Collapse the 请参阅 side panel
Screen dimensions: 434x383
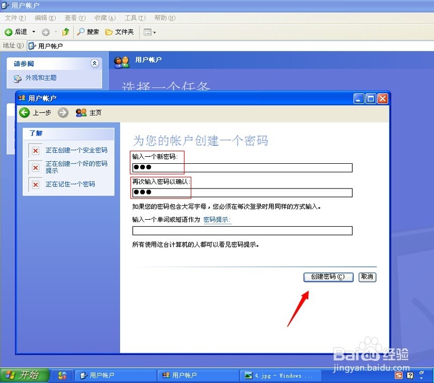[x=94, y=63]
